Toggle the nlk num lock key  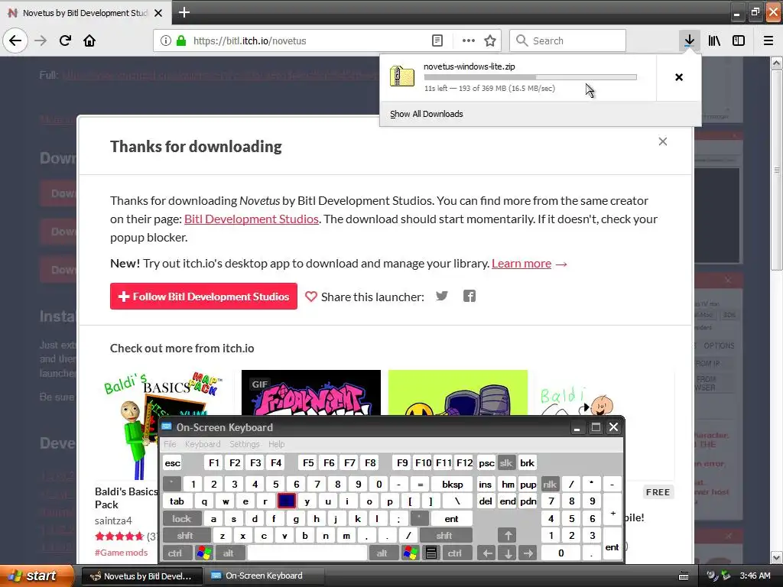pyautogui.click(x=550, y=484)
